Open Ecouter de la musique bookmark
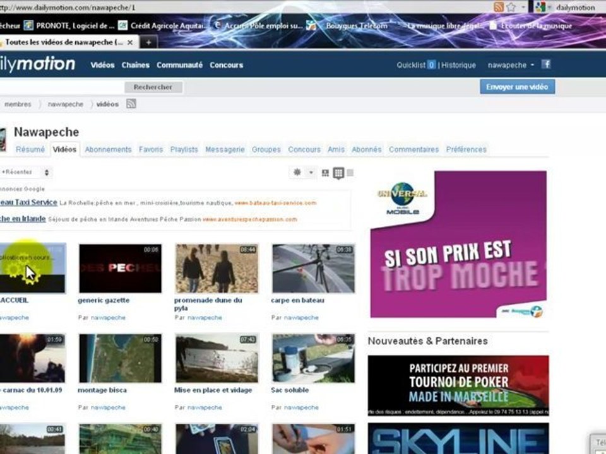 point(531,26)
